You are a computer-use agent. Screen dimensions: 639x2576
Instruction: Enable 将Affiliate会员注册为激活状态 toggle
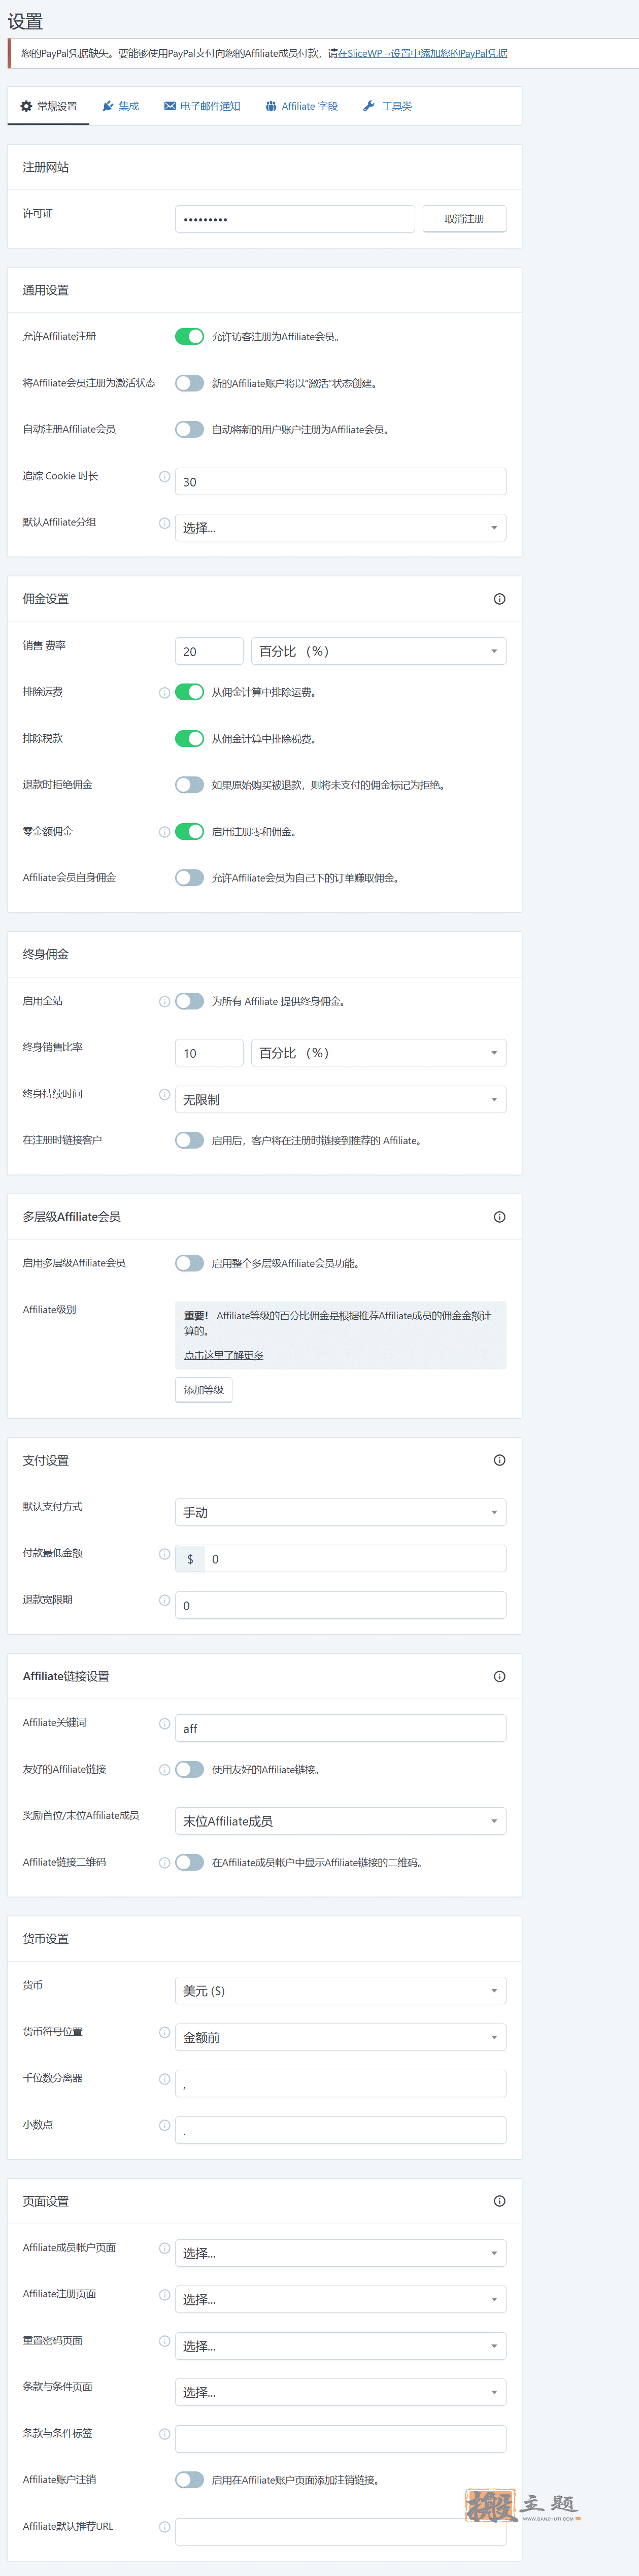pyautogui.click(x=189, y=383)
